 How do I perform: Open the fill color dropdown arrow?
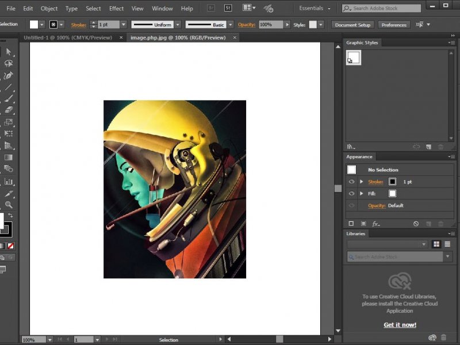pyautogui.click(x=41, y=25)
